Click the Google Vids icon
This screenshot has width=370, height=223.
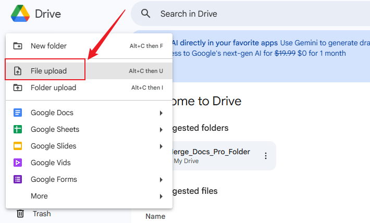pos(18,163)
